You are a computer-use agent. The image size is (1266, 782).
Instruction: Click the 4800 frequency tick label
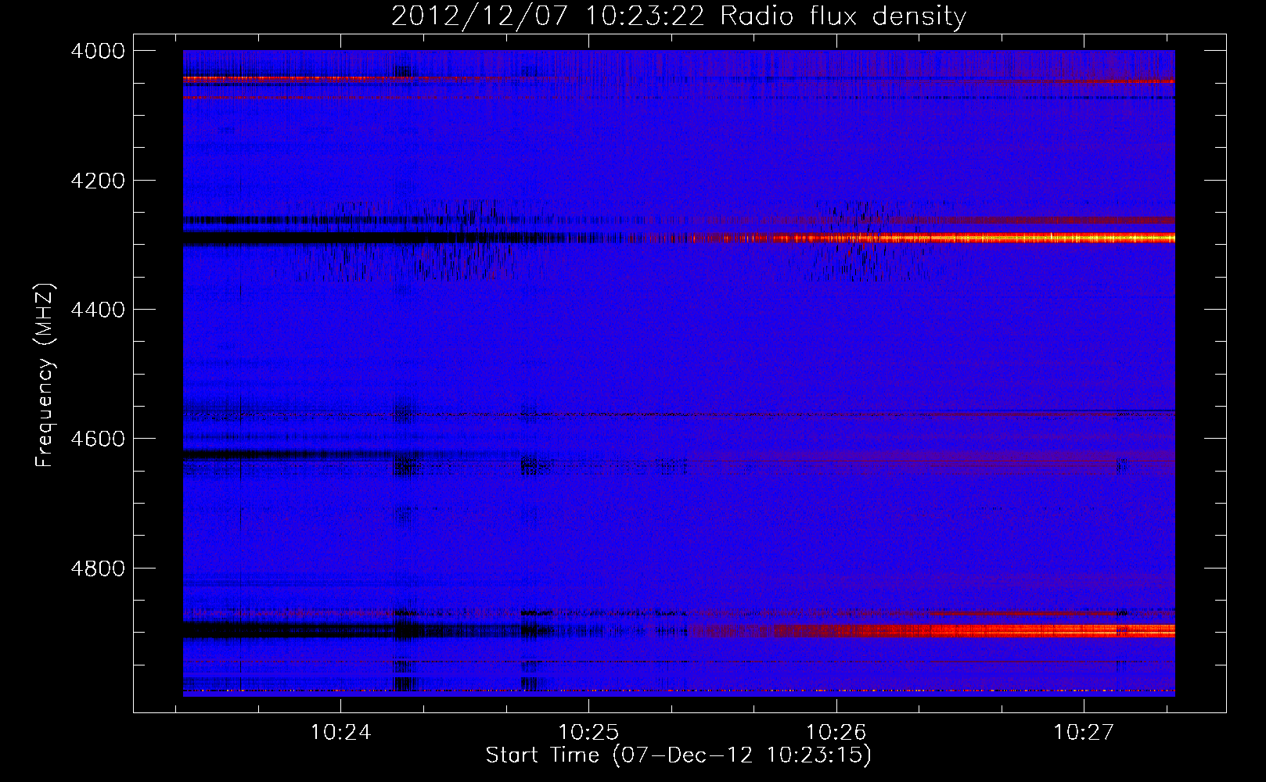click(x=97, y=568)
